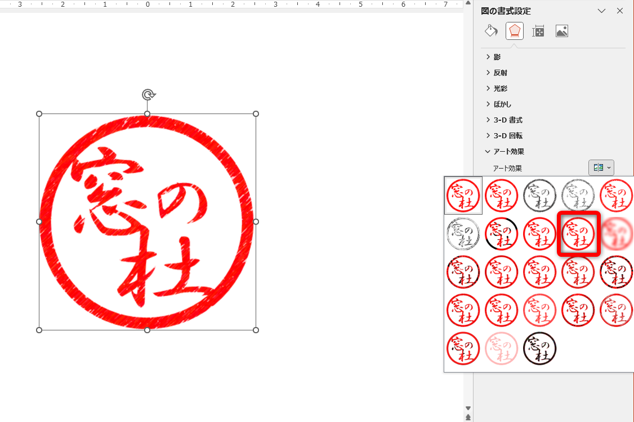Collapse the 図の書式設定 pane with chevron

point(602,11)
